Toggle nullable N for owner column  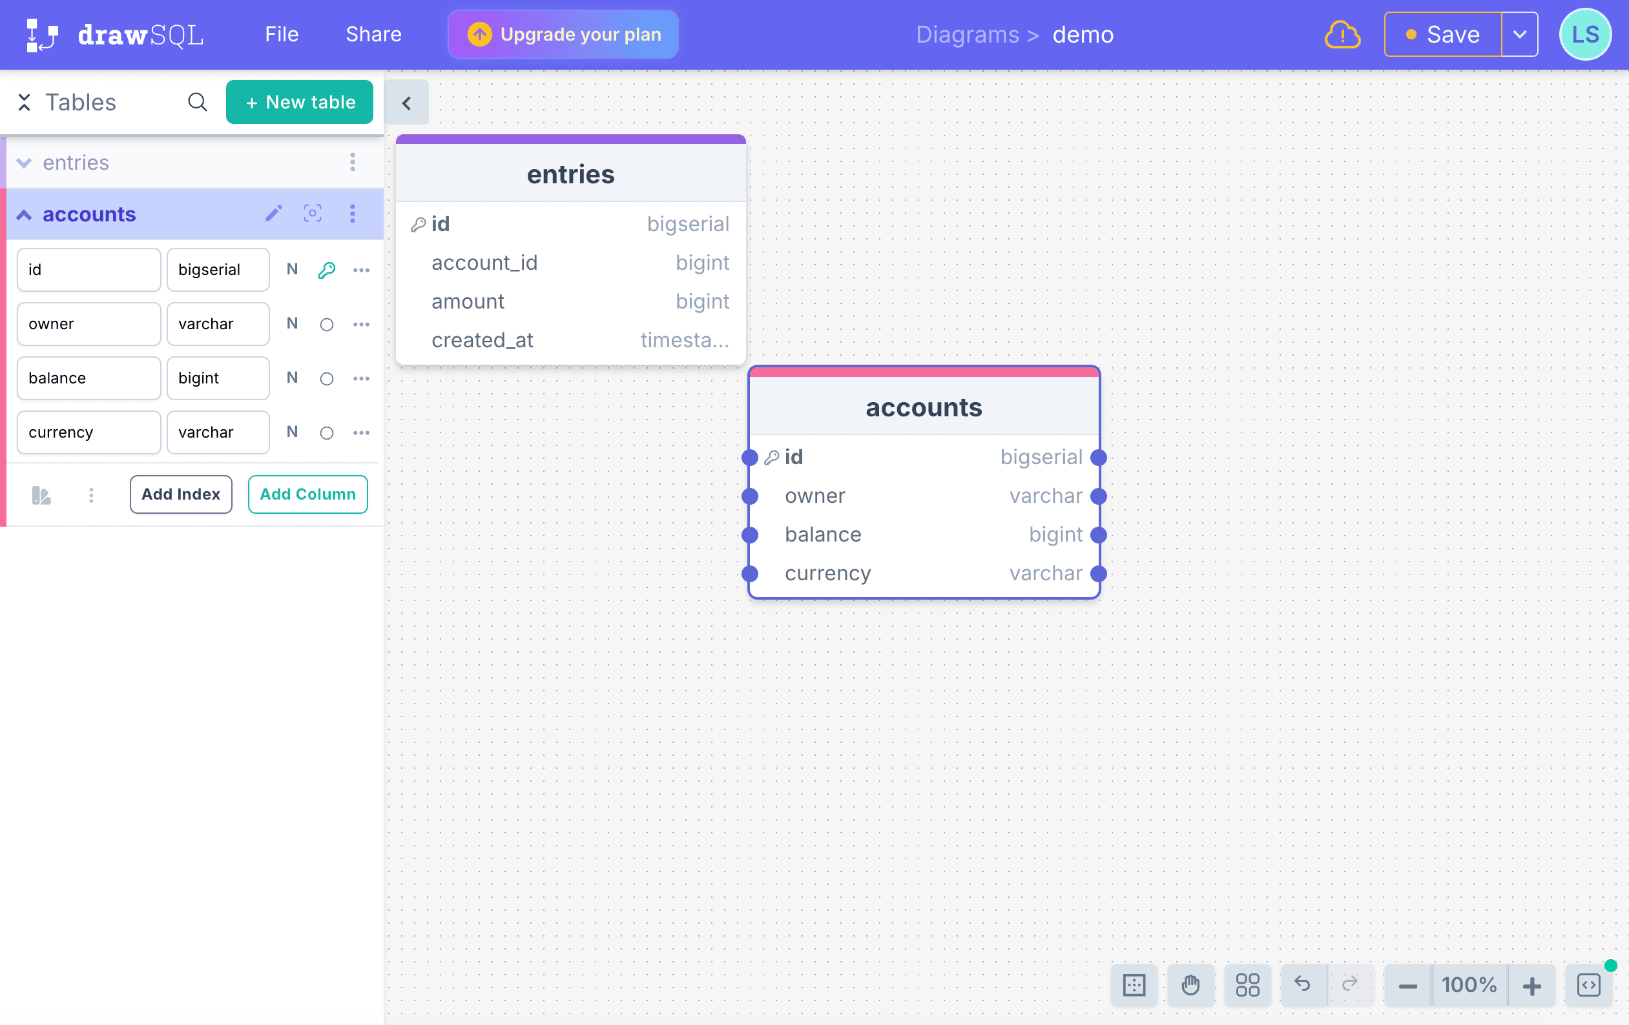(292, 324)
